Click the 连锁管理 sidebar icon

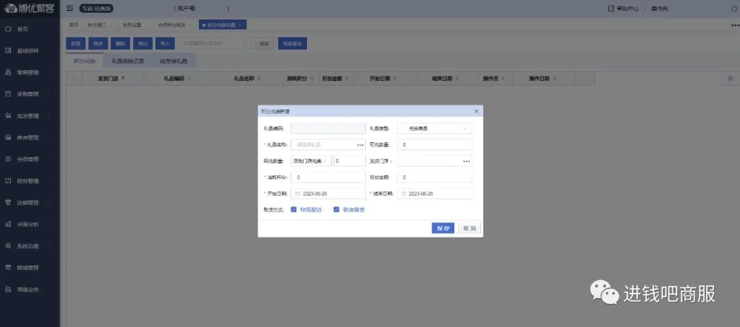tap(8, 202)
